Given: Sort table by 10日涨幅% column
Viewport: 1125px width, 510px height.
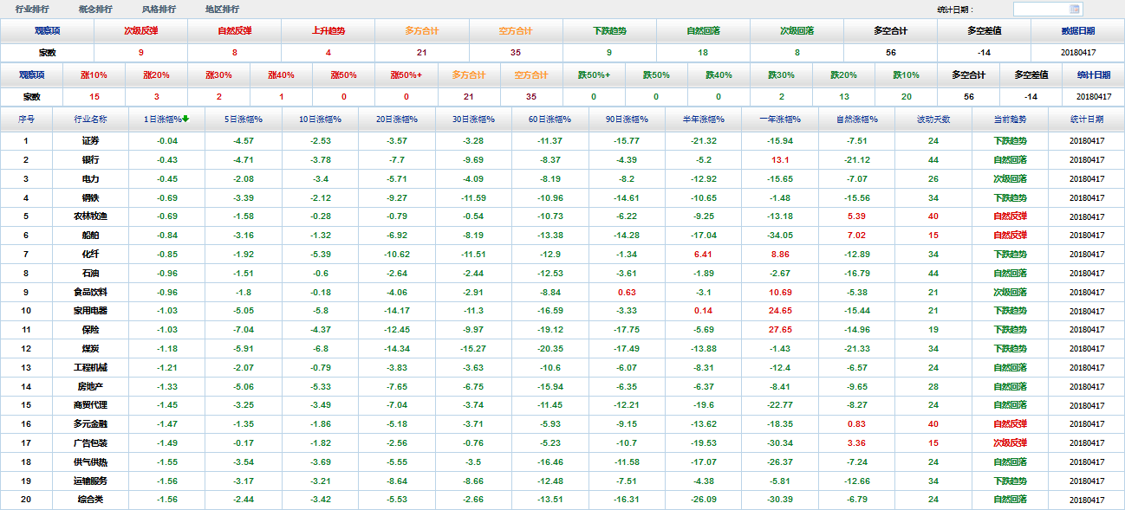Looking at the screenshot, I should coord(320,119).
